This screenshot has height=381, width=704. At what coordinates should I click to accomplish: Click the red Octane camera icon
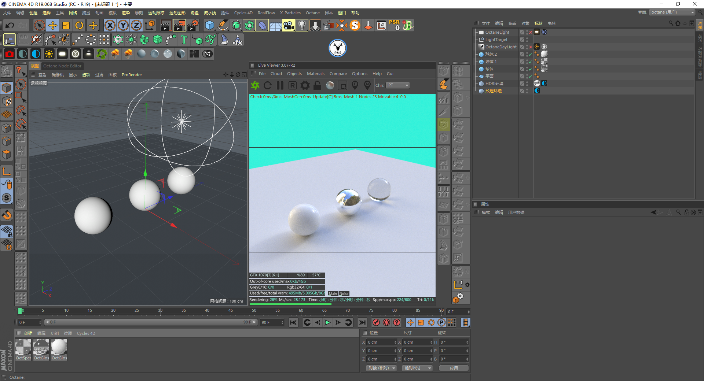[10, 54]
